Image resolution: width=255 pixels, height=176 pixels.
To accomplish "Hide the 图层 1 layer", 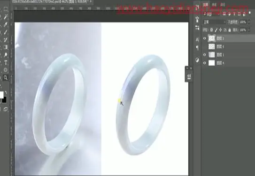I will point(204,55).
